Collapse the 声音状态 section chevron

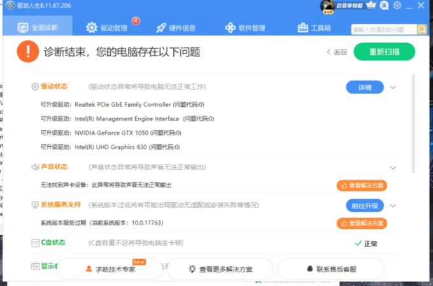[x=393, y=168]
